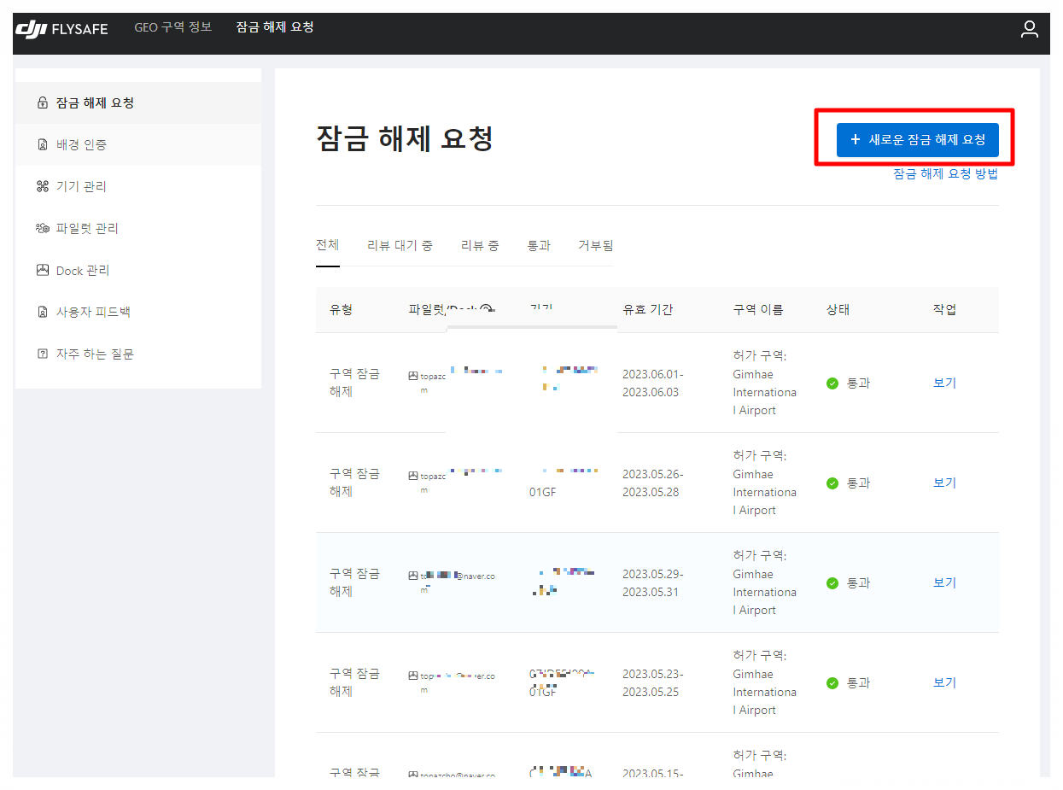
Task: Switch to the 리뷰 중 tab
Action: [480, 246]
